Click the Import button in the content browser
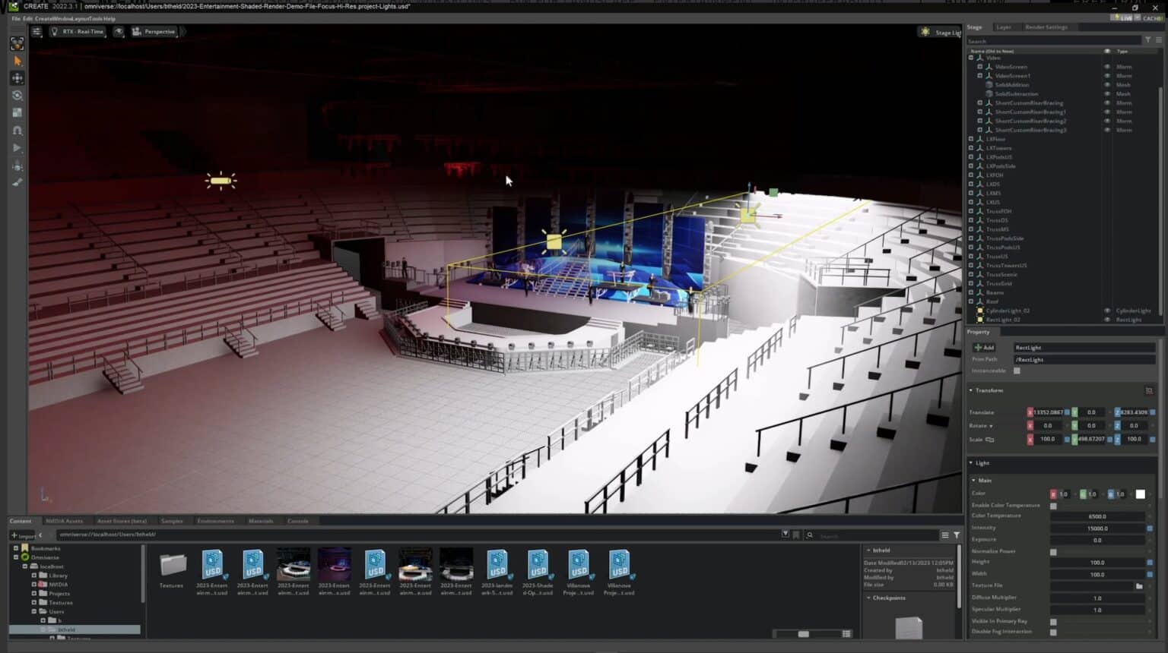The height and width of the screenshot is (653, 1168). (23, 535)
